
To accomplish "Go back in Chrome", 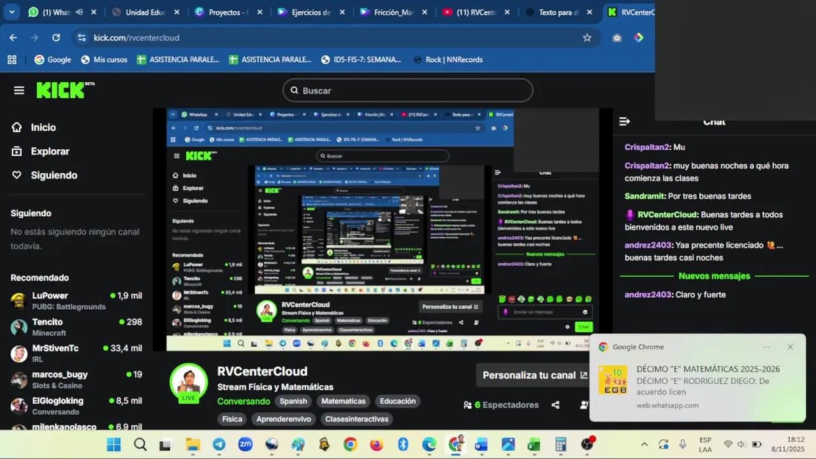I will 13,38.
